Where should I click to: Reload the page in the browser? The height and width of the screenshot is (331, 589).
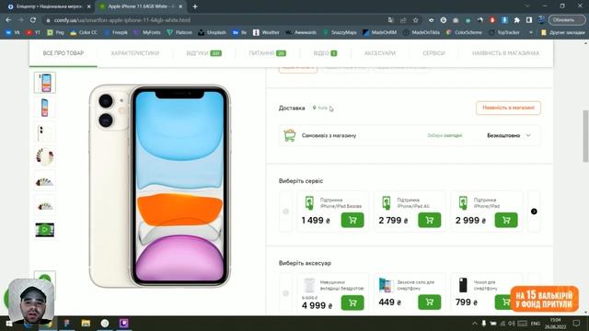33,20
